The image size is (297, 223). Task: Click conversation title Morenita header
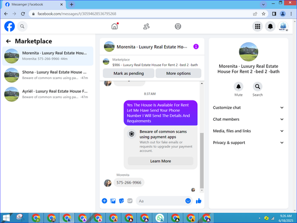151,47
